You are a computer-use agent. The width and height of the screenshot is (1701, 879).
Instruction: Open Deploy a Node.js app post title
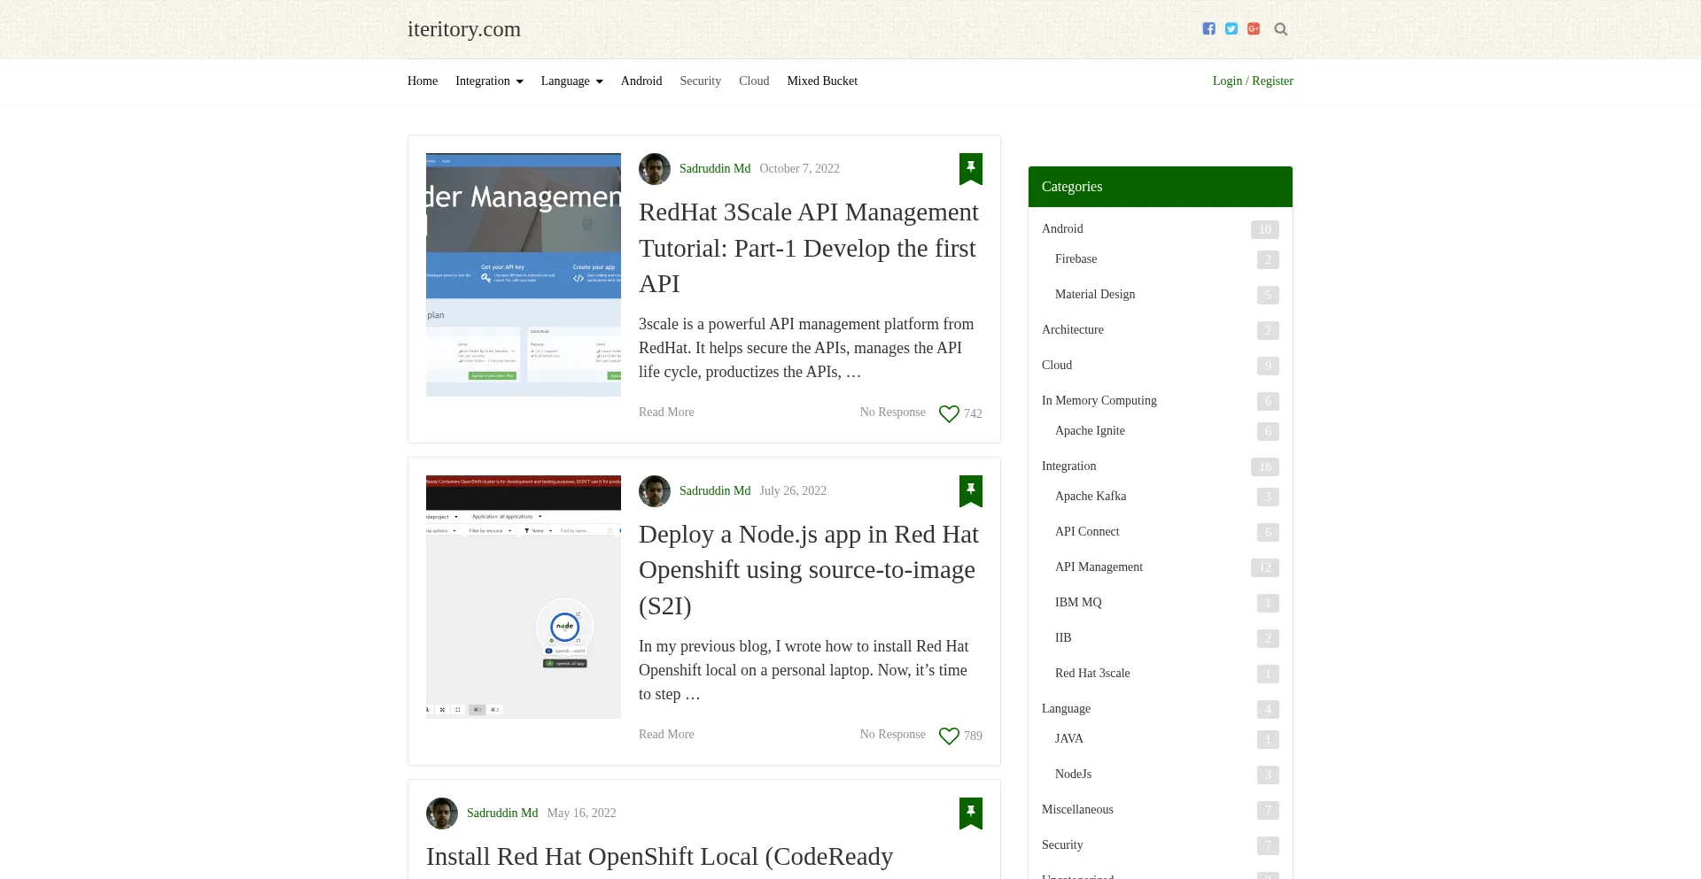click(x=808, y=570)
